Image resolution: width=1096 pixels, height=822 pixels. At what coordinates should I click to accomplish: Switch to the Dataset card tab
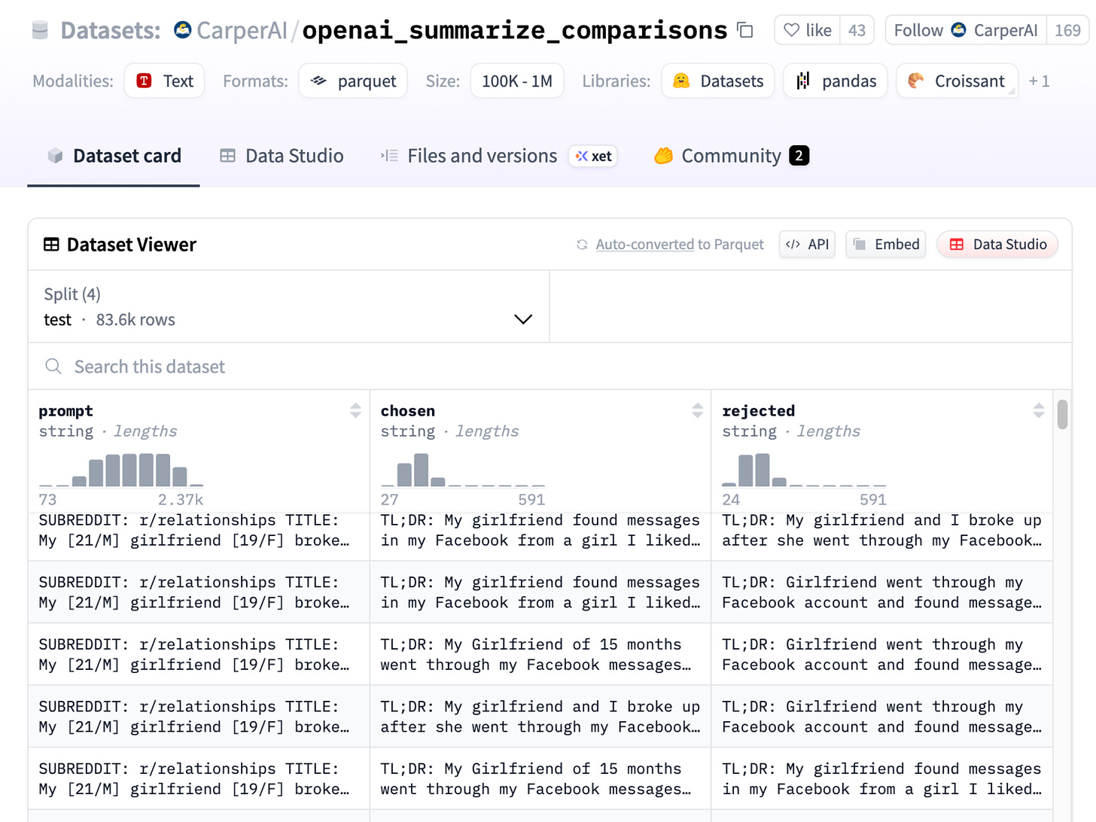coord(114,156)
